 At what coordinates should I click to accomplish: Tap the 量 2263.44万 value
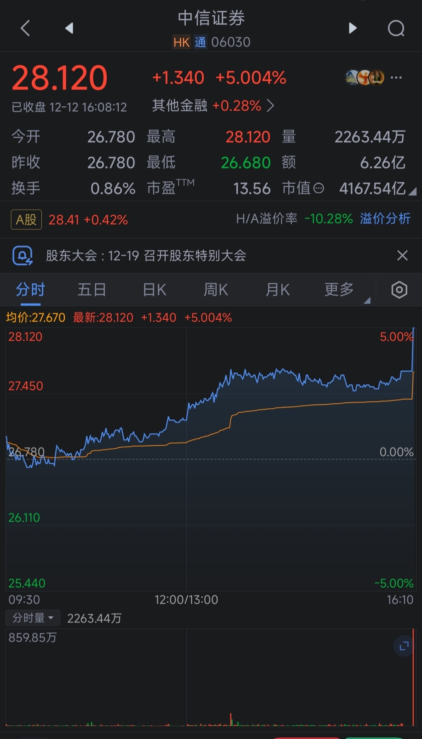370,137
